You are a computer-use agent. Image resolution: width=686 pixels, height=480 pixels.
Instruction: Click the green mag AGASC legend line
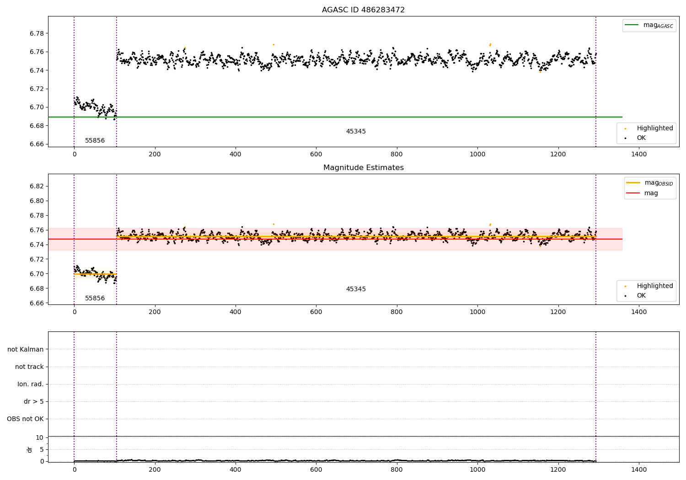632,25
